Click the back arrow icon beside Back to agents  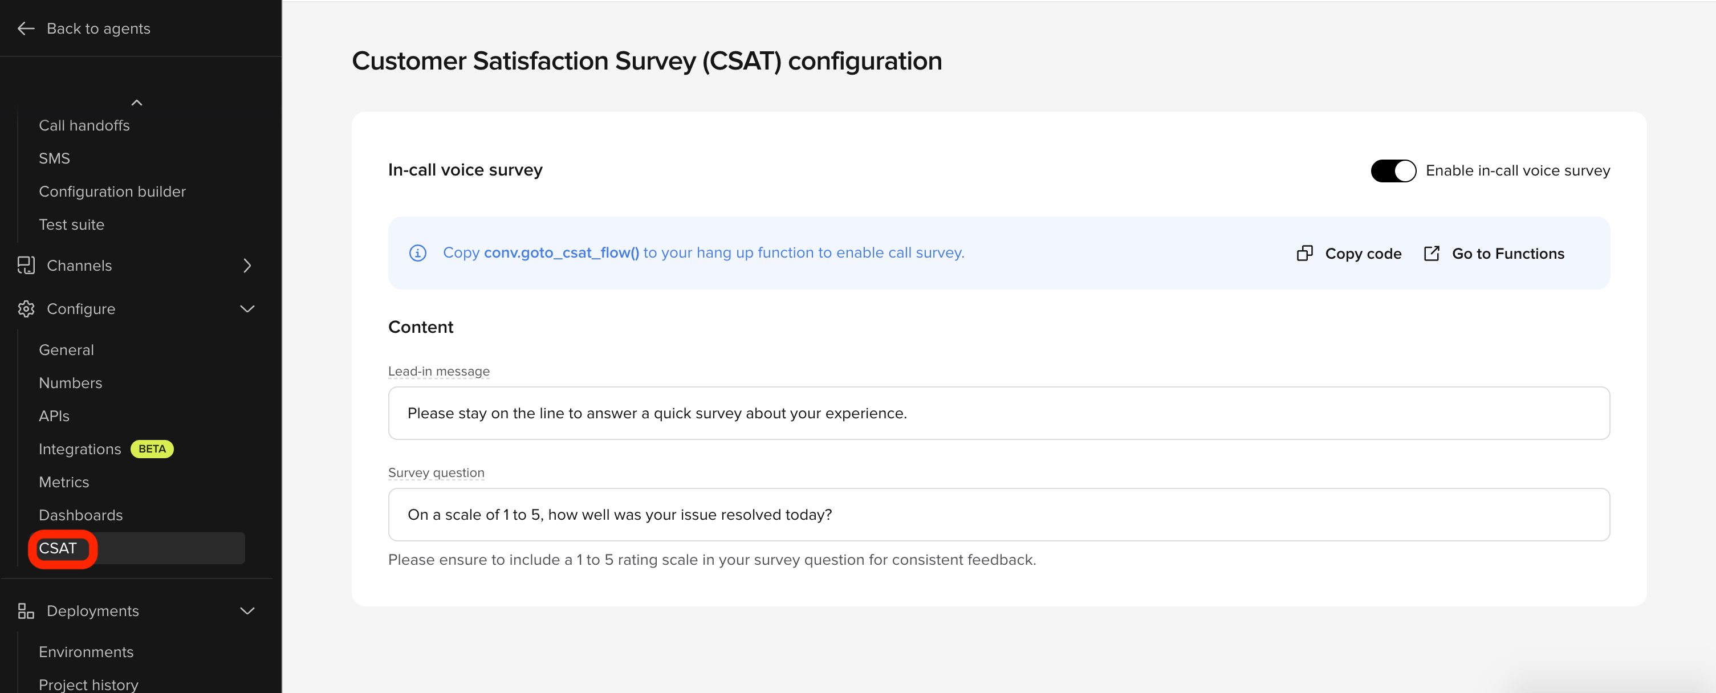click(x=25, y=28)
